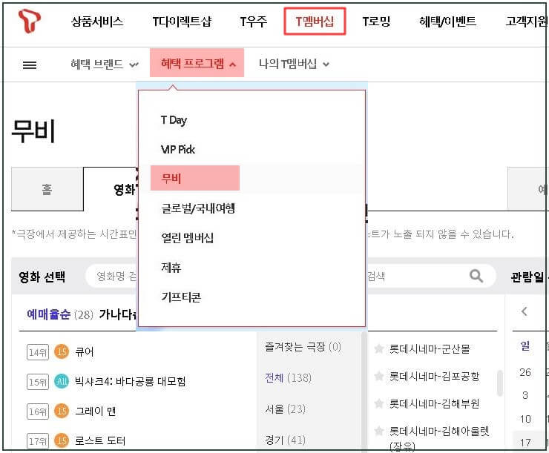Select the 서울 (23) region

pyautogui.click(x=286, y=409)
